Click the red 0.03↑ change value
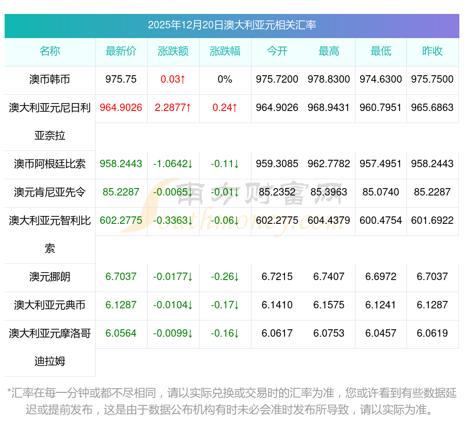464x424 pixels. [173, 79]
